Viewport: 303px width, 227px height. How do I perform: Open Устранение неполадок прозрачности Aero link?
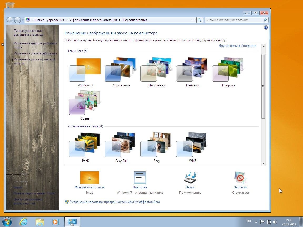point(115,202)
